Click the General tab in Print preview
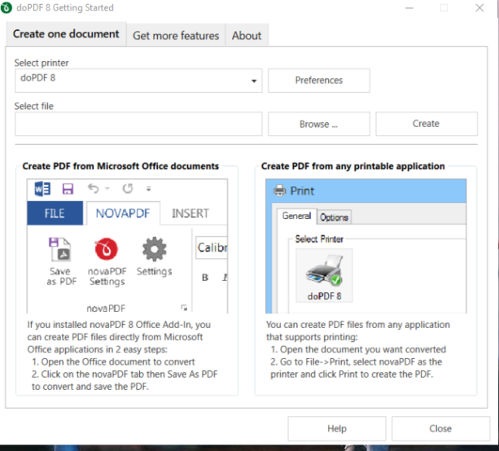This screenshot has width=499, height=451. pos(296,216)
